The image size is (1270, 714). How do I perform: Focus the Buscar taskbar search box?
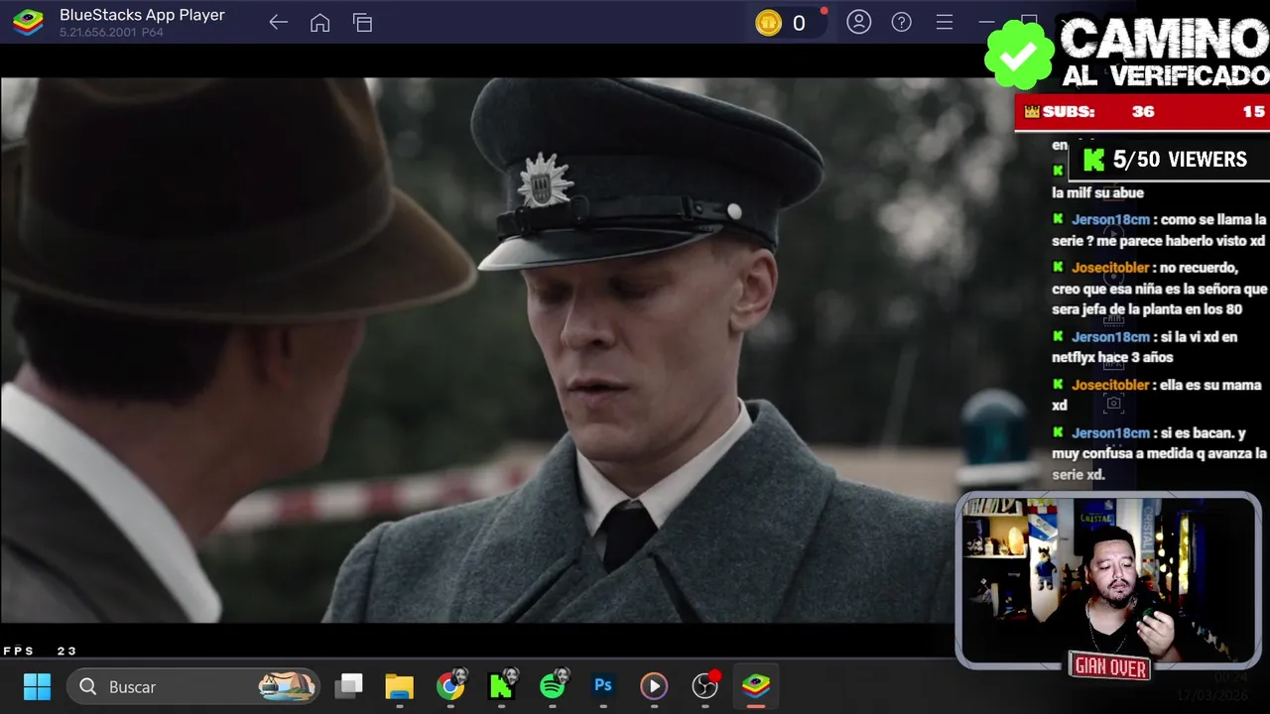pyautogui.click(x=194, y=686)
